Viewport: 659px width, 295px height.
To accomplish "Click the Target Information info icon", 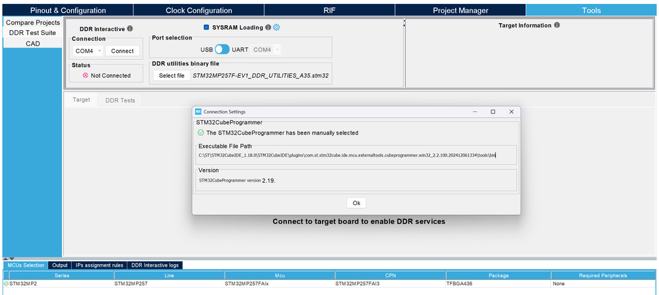I will pyautogui.click(x=557, y=25).
